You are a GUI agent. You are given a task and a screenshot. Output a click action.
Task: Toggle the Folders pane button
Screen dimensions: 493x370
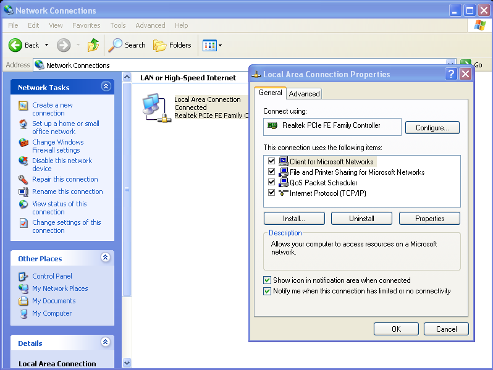tap(172, 45)
